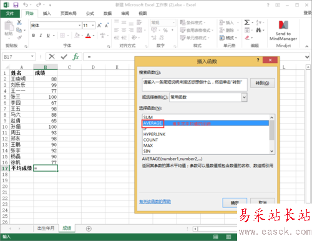Click function list scrollbar down arrow
Screen dimensions: 312x241
(271, 151)
